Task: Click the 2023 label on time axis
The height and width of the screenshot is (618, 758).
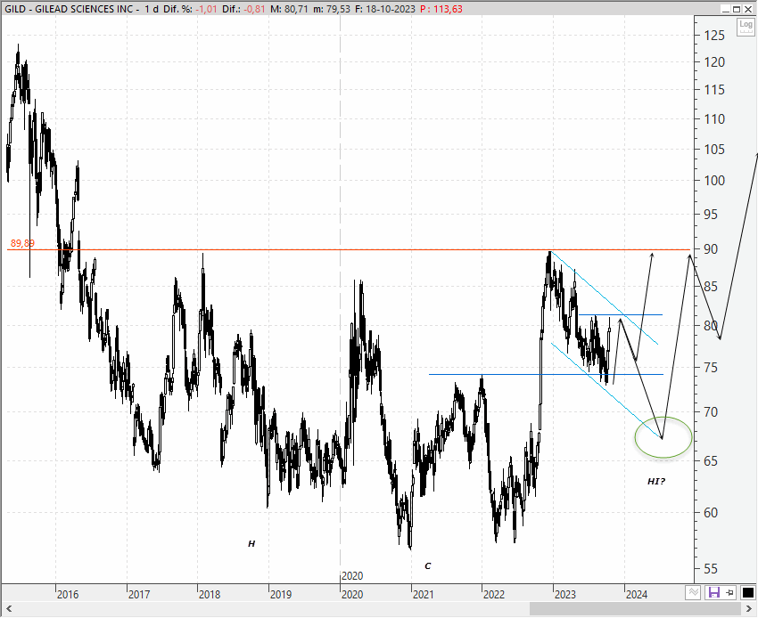Action: (x=565, y=594)
